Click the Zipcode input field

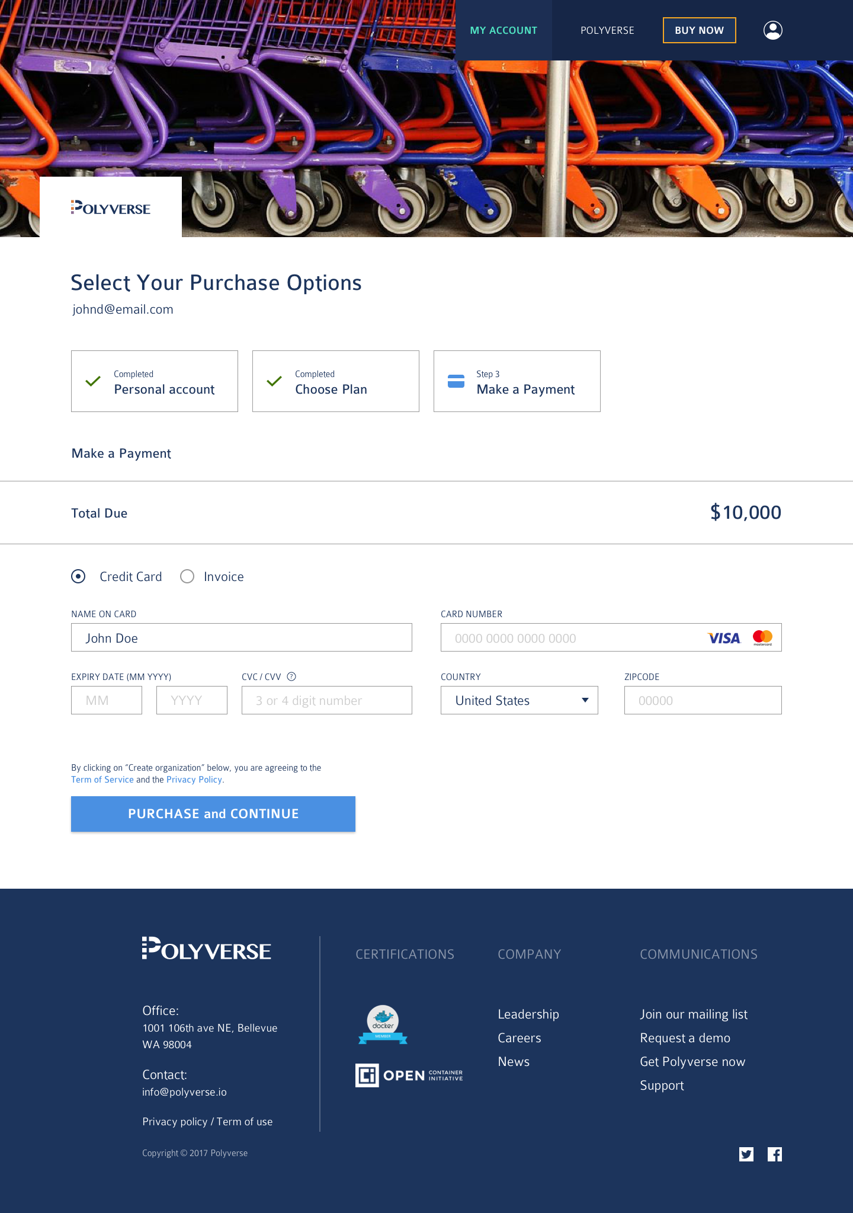pos(703,700)
